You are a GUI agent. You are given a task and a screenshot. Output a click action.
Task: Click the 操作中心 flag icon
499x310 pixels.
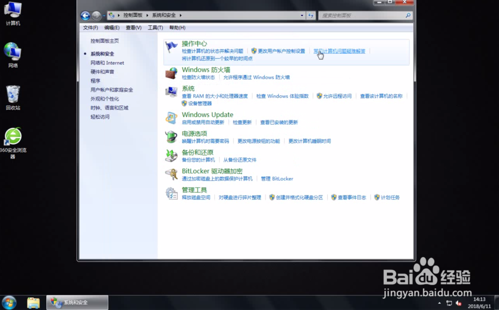[x=172, y=46]
